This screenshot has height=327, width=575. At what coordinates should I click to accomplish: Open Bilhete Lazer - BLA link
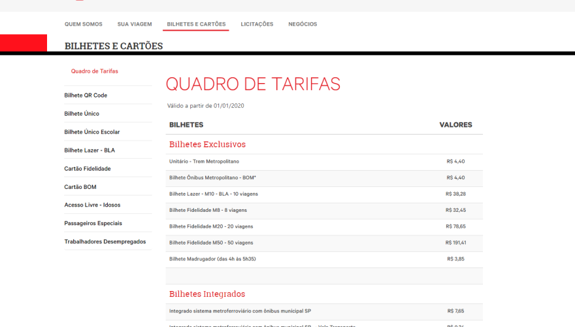(90, 150)
